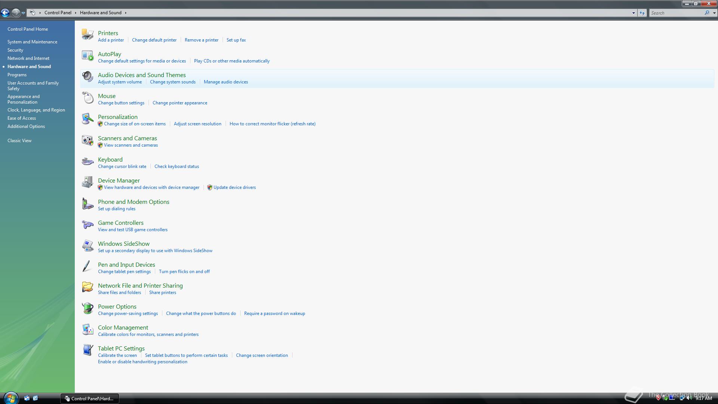
Task: Select System and Maintenance in sidebar
Action: coord(33,42)
